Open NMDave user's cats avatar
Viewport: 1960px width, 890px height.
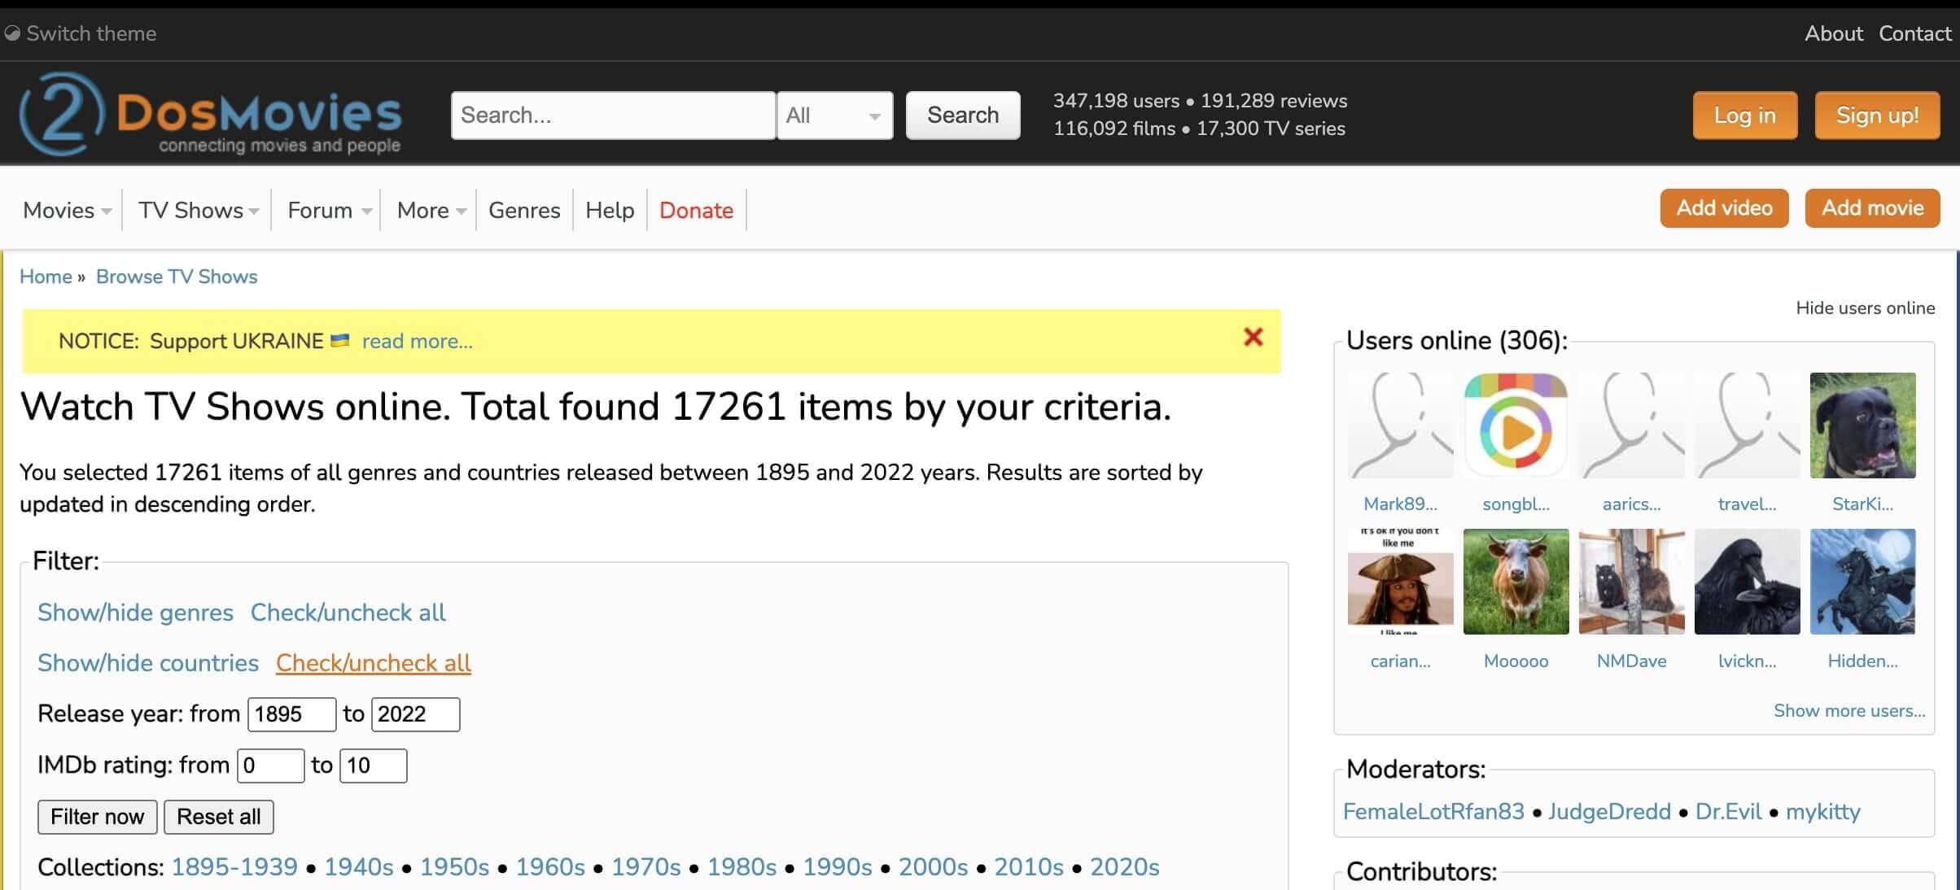coord(1631,582)
